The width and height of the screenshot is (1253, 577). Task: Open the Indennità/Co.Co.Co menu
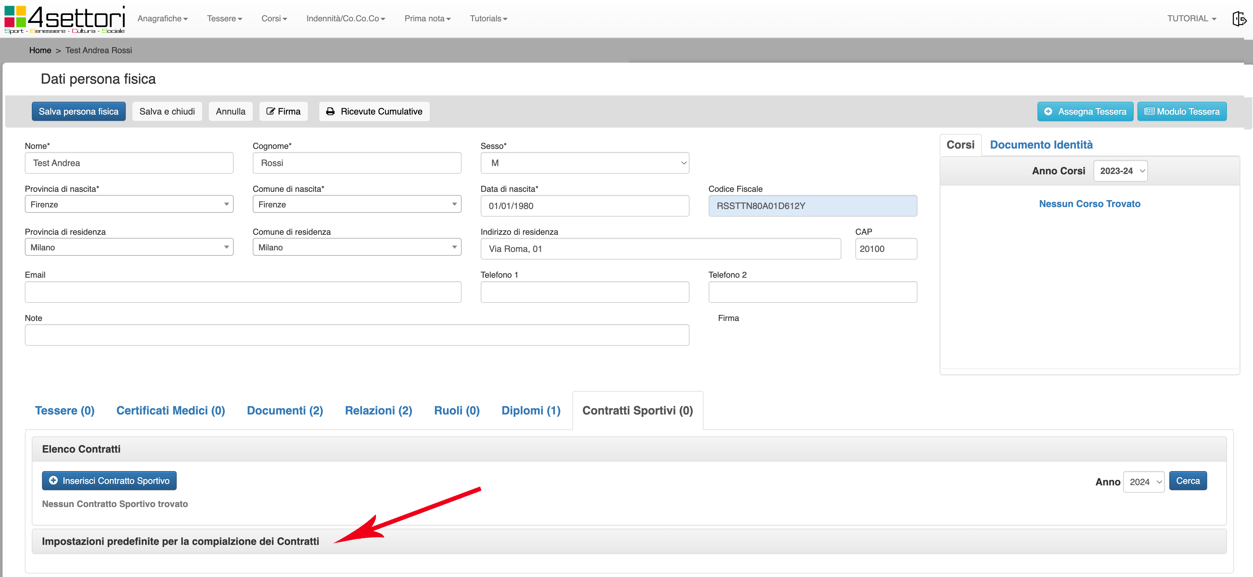click(x=345, y=18)
